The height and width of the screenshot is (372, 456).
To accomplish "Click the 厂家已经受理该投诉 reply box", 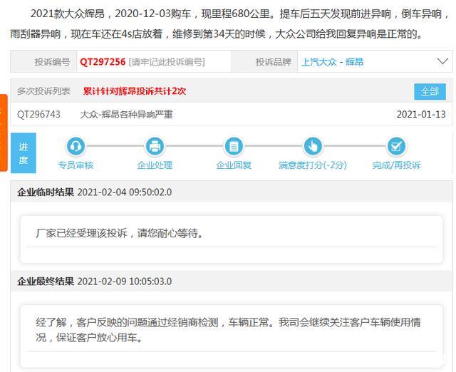I will pyautogui.click(x=232, y=239).
